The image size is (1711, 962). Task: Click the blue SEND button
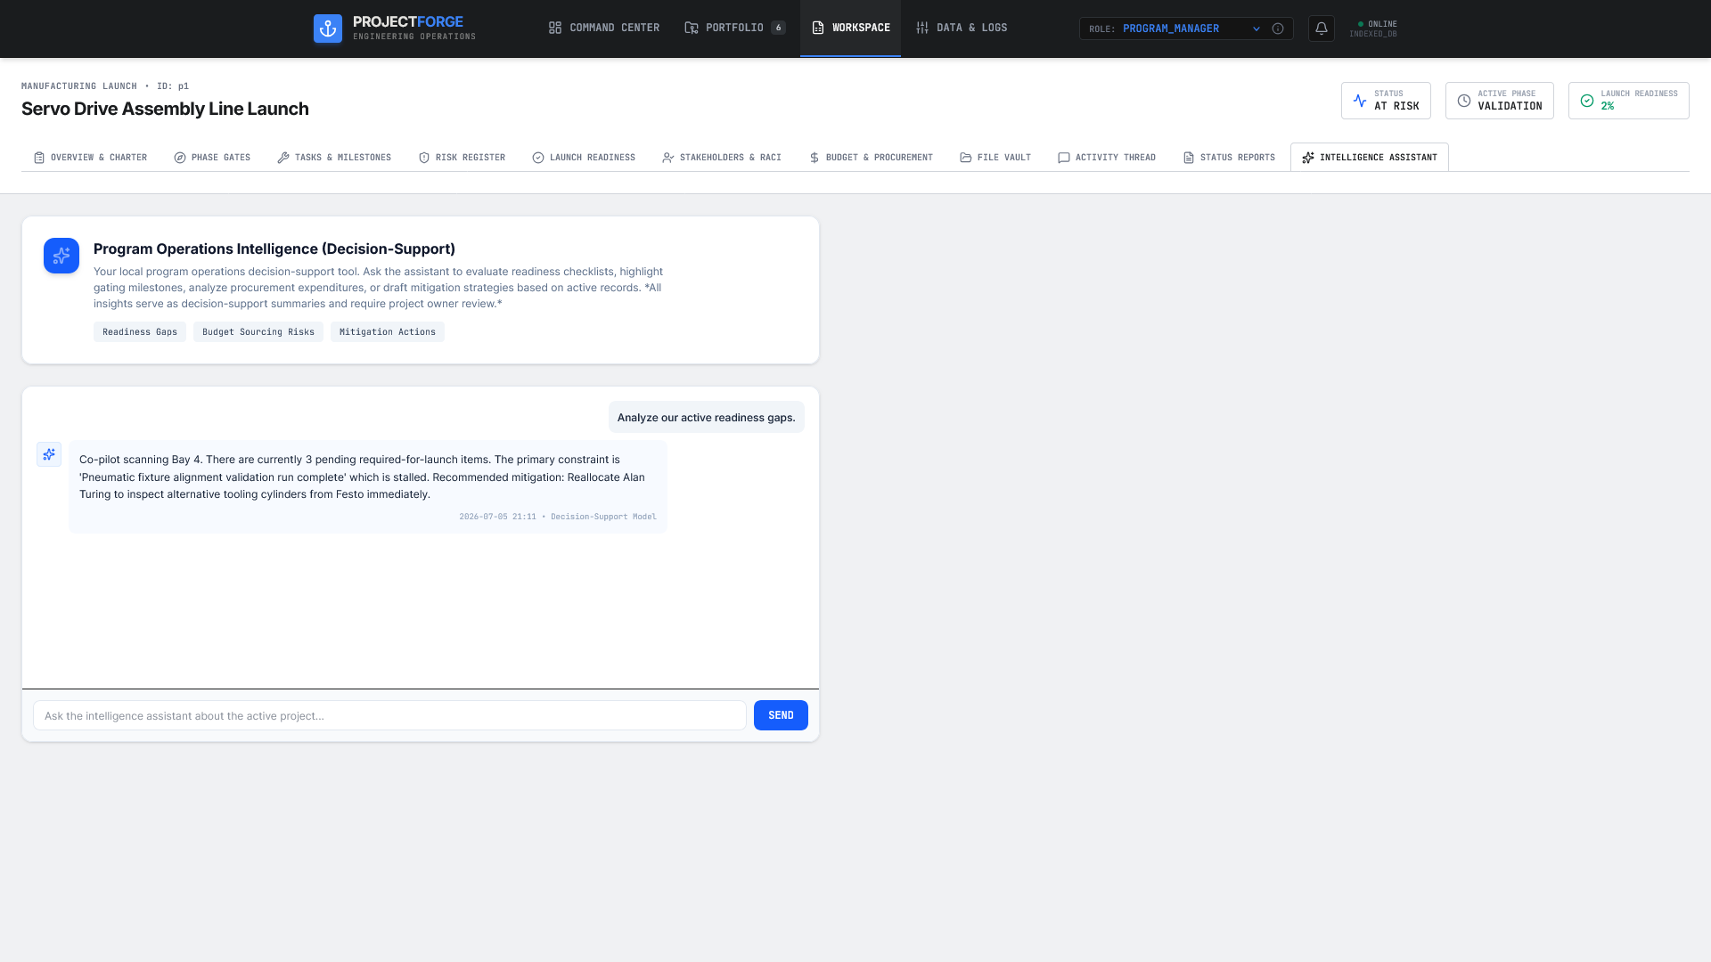(x=781, y=715)
